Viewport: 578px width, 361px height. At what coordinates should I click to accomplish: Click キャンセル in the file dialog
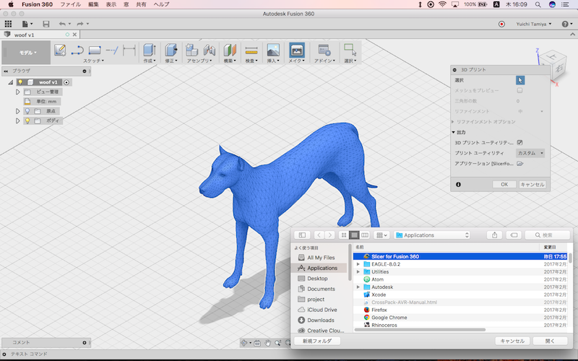512,341
